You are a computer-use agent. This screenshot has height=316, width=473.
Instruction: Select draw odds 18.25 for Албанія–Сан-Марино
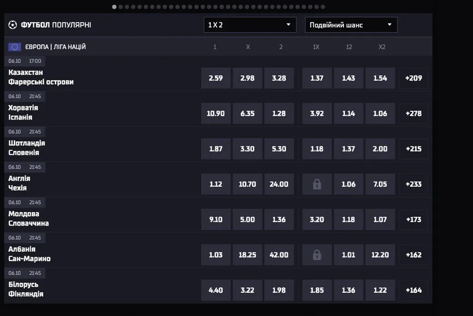[x=247, y=255]
